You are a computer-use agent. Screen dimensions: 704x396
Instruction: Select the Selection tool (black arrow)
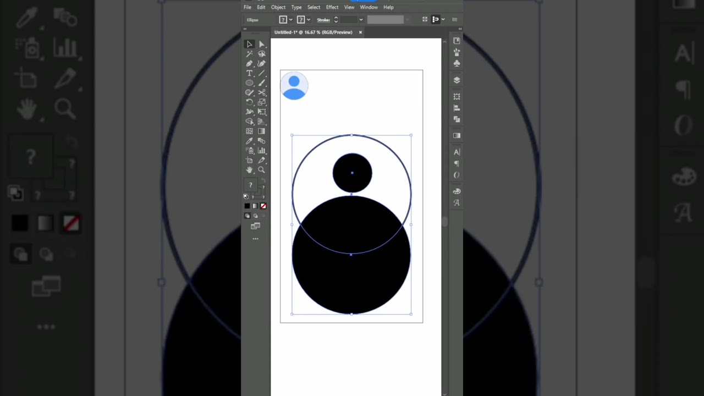[249, 44]
